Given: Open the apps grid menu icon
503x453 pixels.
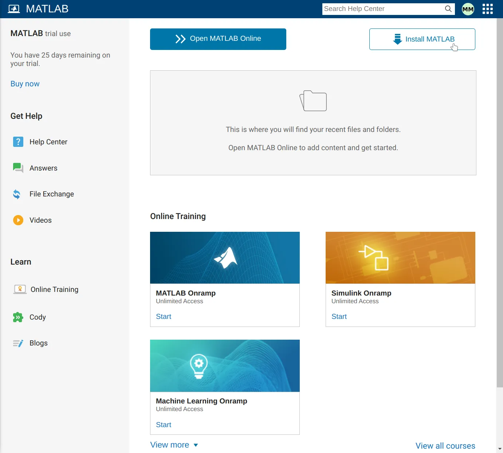Looking at the screenshot, I should tap(487, 9).
